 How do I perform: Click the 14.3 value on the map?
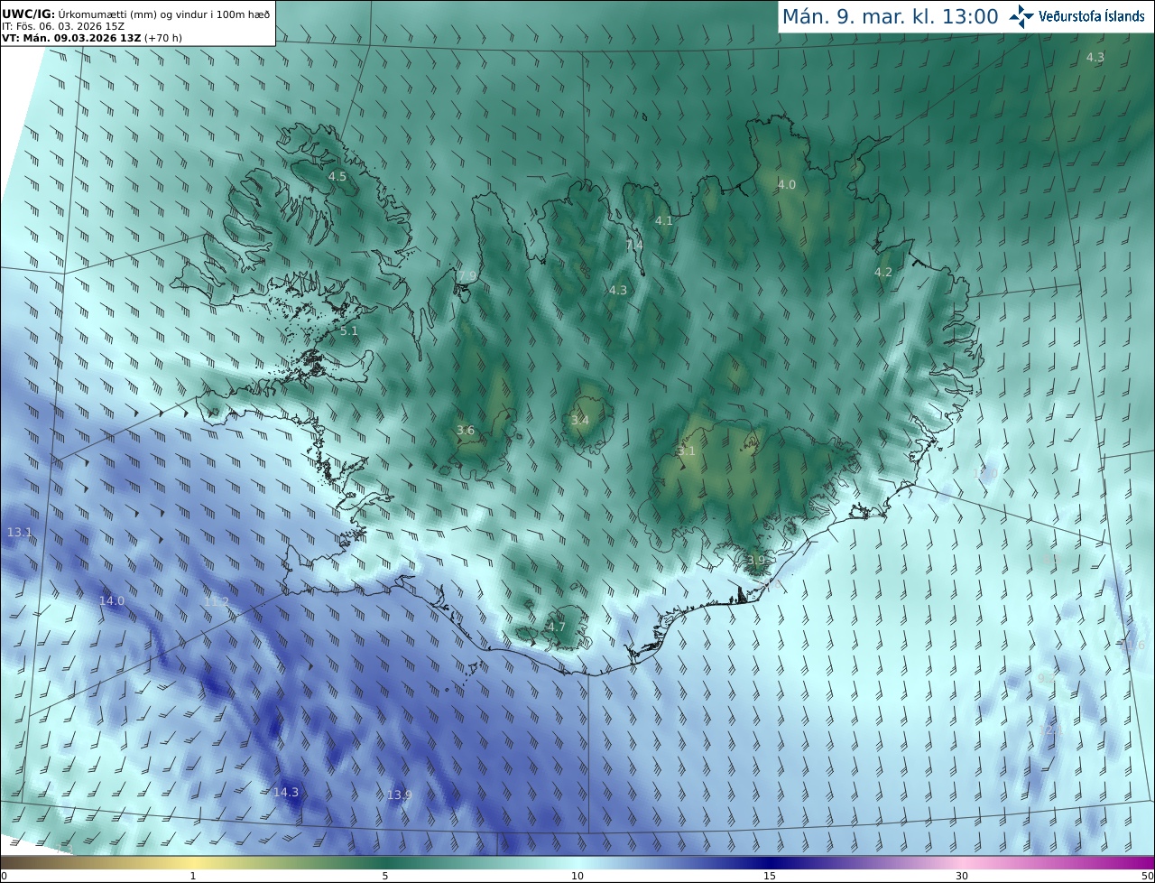(286, 792)
